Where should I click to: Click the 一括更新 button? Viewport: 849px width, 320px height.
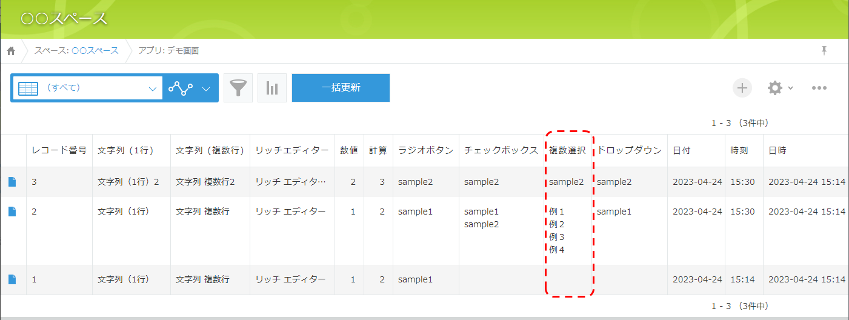pos(341,88)
